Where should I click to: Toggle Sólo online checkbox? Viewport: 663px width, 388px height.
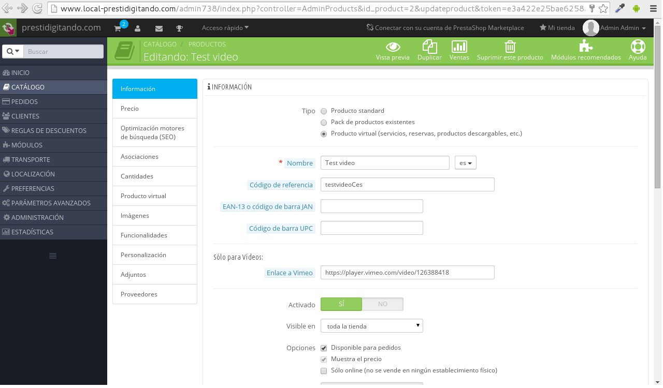pos(324,370)
